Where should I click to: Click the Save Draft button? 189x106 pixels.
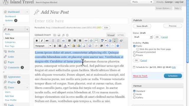(142, 26)
